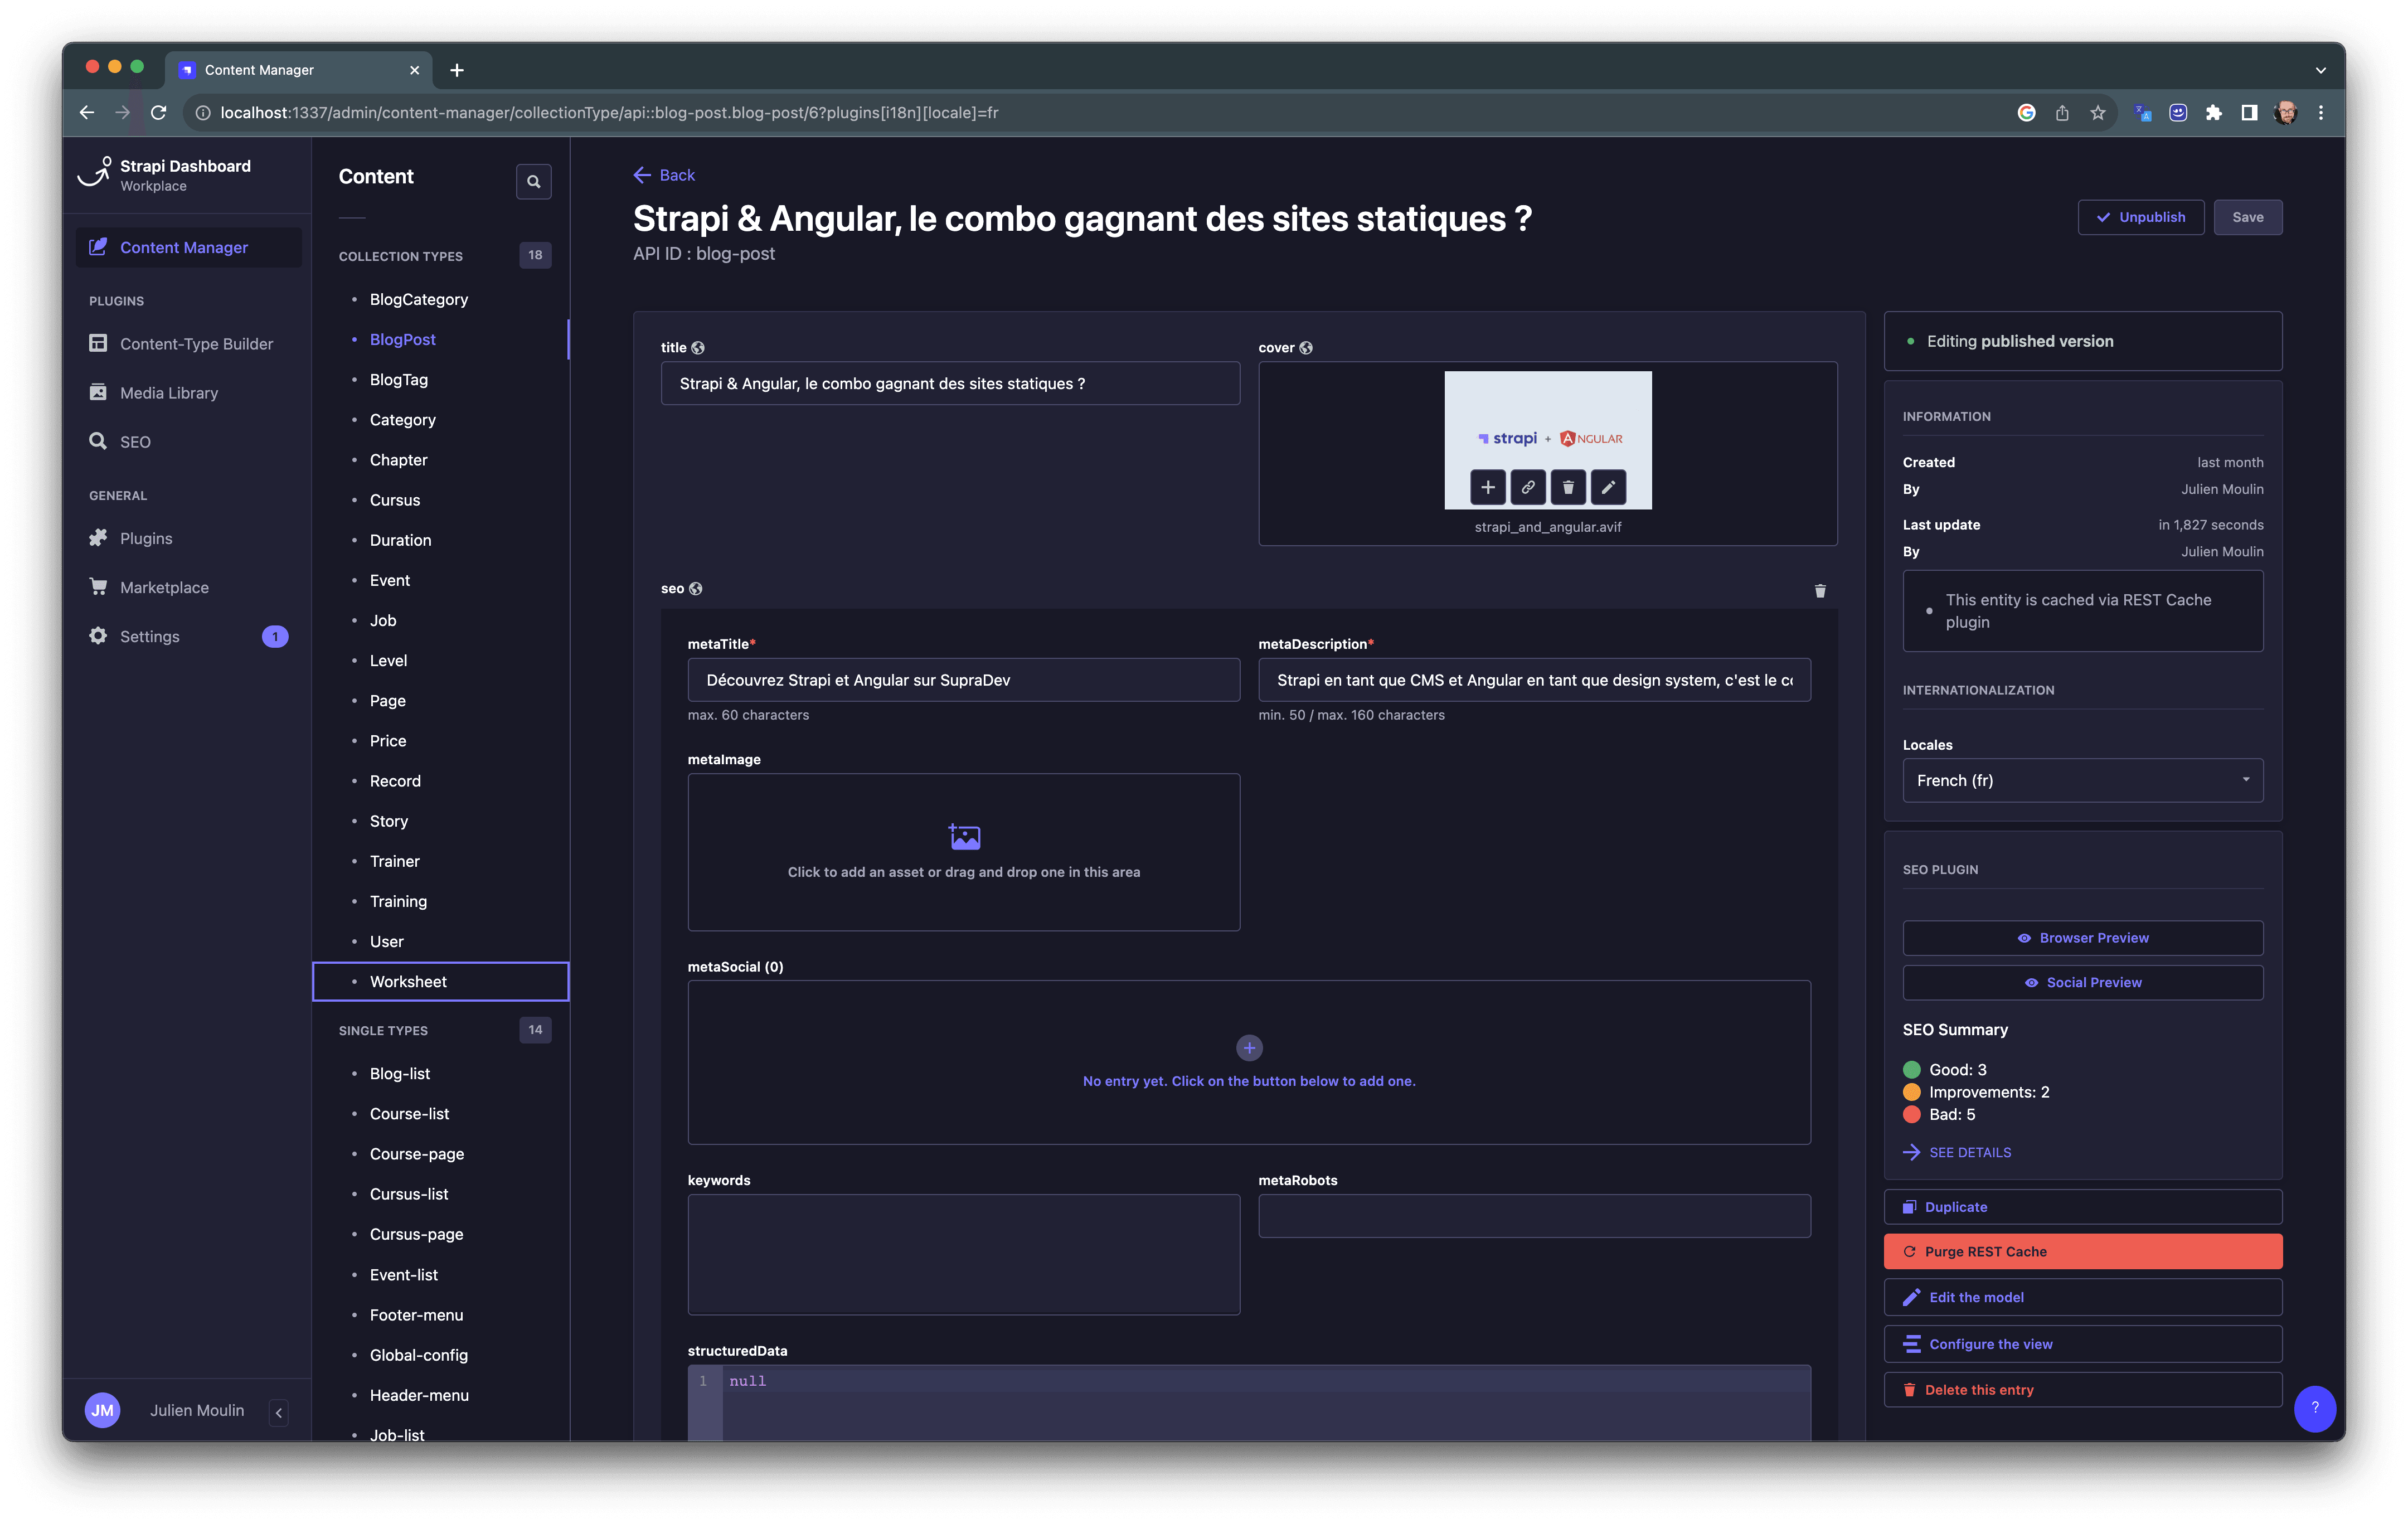Remove the seo component via trash icon
Screen dimensions: 2408x1524
click(1819, 590)
